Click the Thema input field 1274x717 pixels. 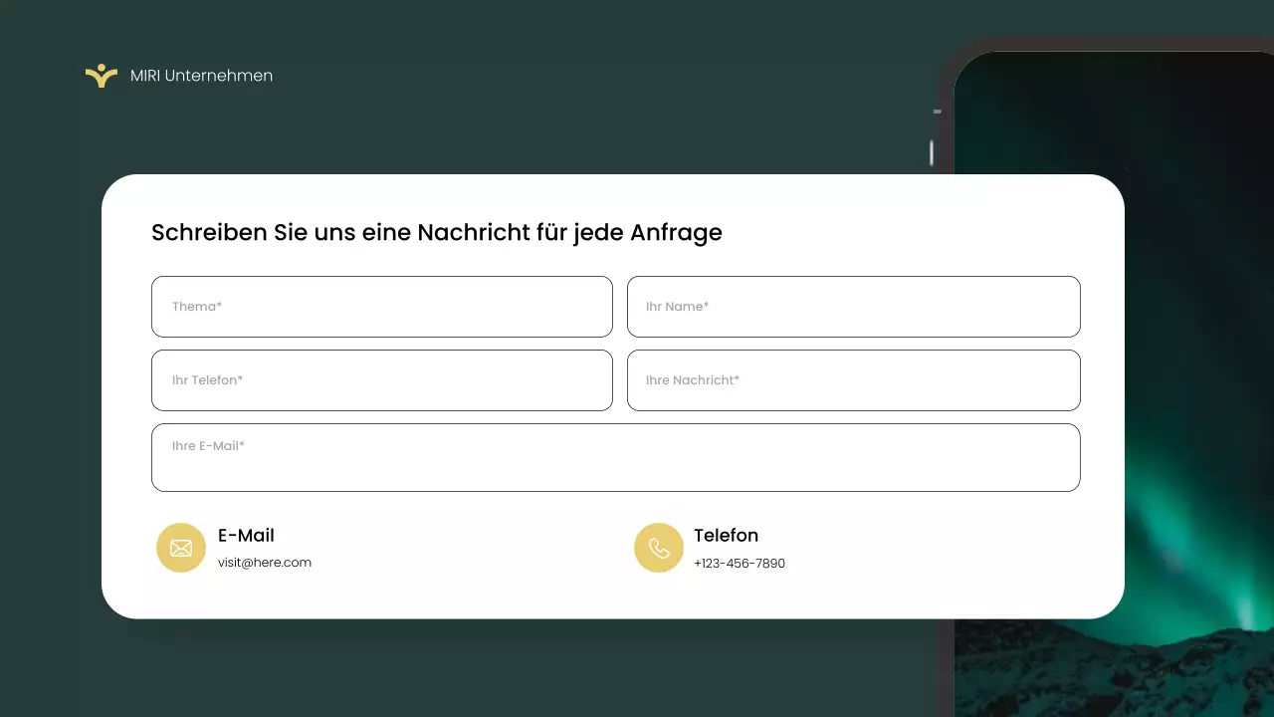381,306
